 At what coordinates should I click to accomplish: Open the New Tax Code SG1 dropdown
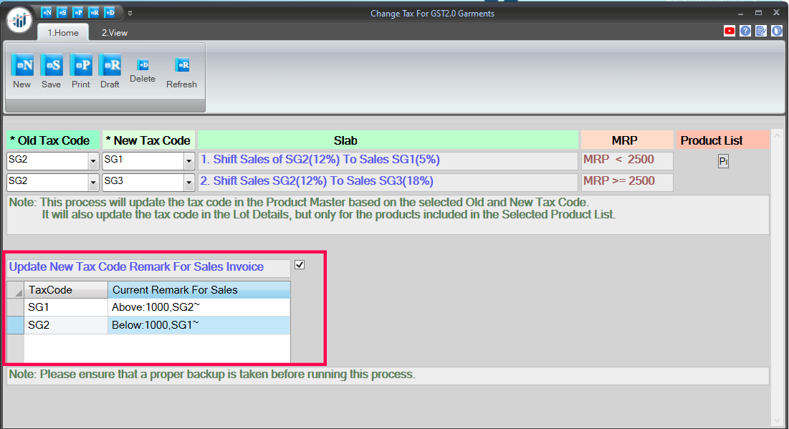pos(189,161)
